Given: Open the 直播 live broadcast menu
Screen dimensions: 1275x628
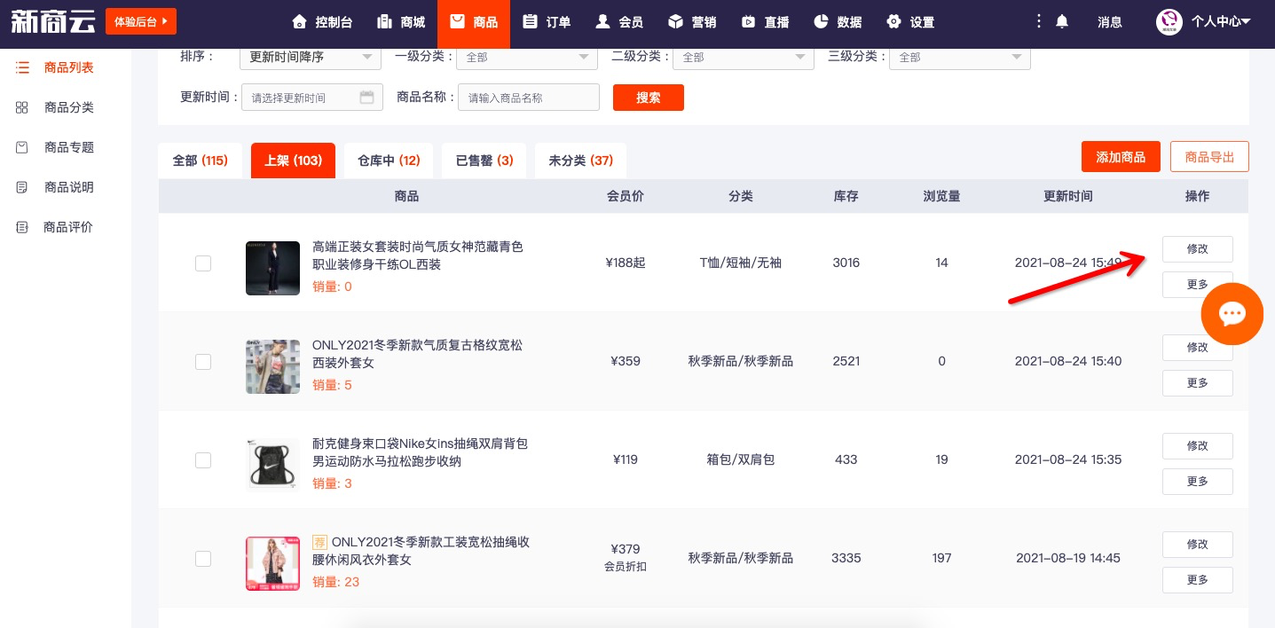Looking at the screenshot, I should pos(765,22).
